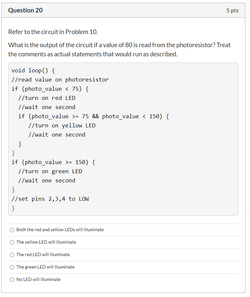Select the 'No LED will illuminate' radio button
This screenshot has height=297, width=250.
coord(12,280)
